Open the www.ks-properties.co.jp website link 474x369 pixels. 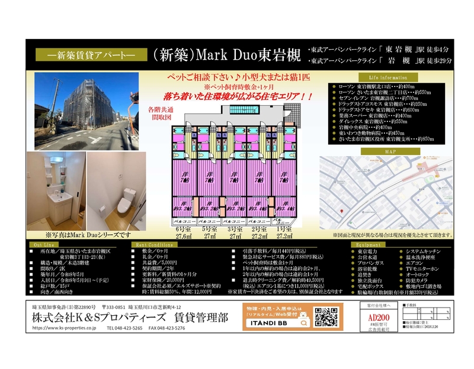click(64, 328)
